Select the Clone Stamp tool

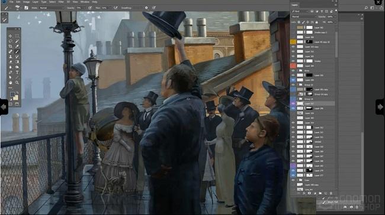(10, 57)
